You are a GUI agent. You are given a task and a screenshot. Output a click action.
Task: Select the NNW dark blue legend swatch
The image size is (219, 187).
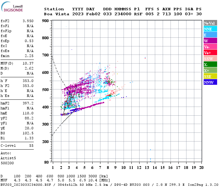click(210, 82)
